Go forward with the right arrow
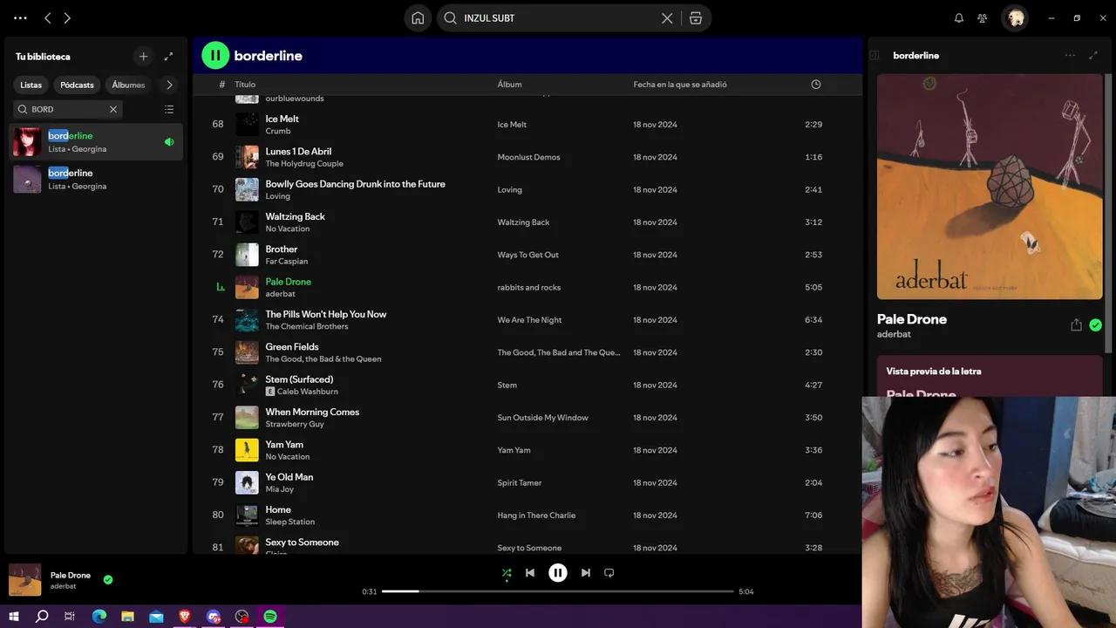The image size is (1116, 628). pos(67,17)
